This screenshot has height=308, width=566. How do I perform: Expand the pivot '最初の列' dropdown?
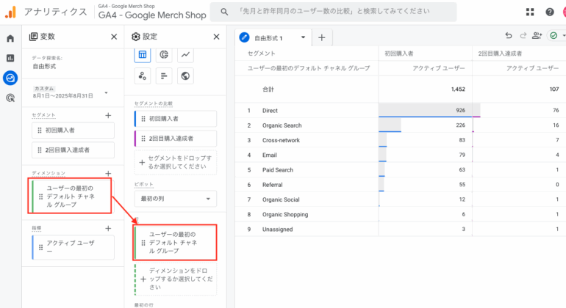pos(176,199)
